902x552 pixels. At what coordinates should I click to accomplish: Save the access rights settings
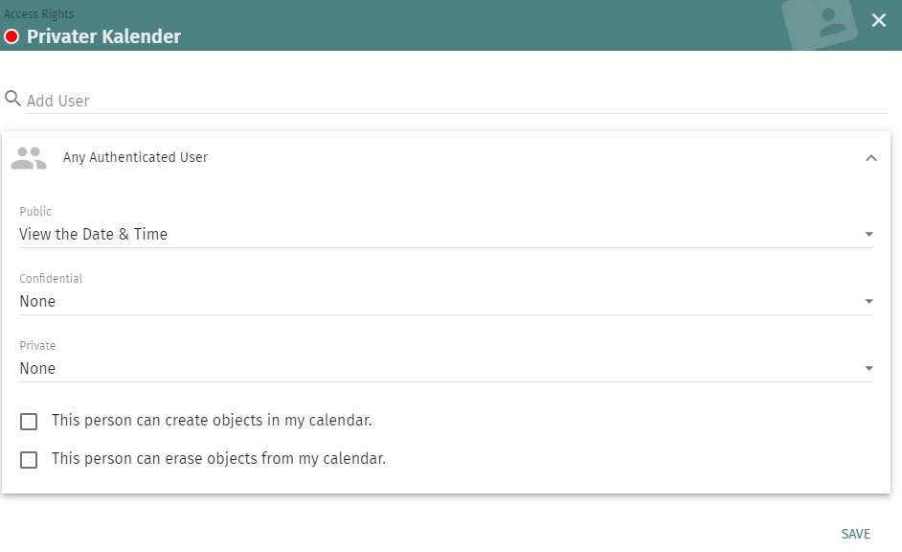click(x=855, y=534)
